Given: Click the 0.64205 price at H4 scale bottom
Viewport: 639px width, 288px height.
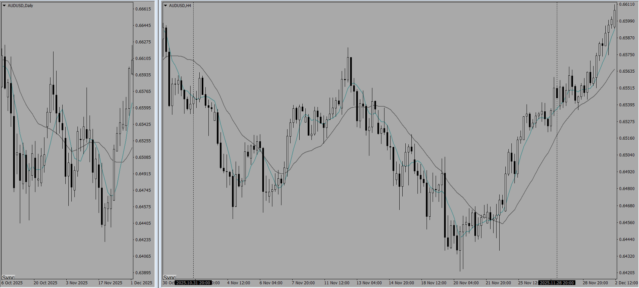Looking at the screenshot, I should tap(627, 273).
